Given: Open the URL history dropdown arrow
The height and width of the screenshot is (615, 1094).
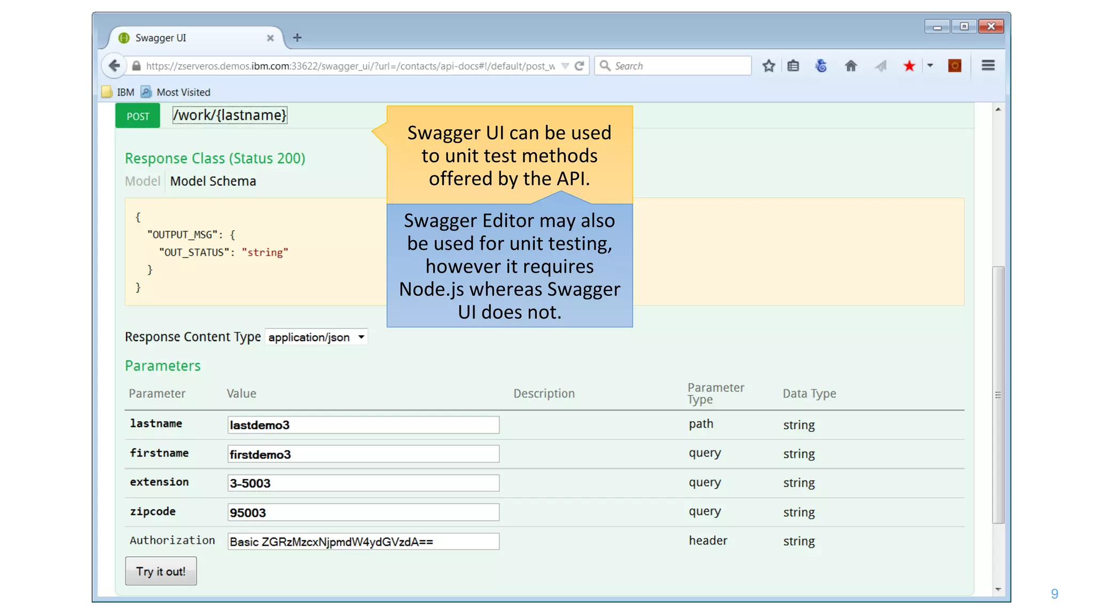Looking at the screenshot, I should [565, 66].
